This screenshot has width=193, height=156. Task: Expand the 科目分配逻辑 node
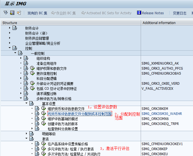click(21, 78)
